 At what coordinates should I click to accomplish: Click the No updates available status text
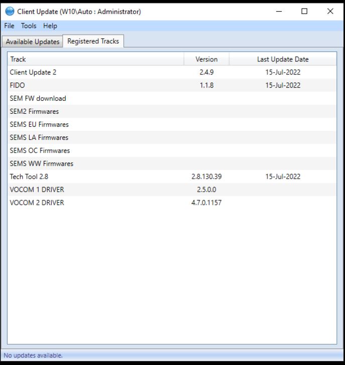click(x=33, y=355)
